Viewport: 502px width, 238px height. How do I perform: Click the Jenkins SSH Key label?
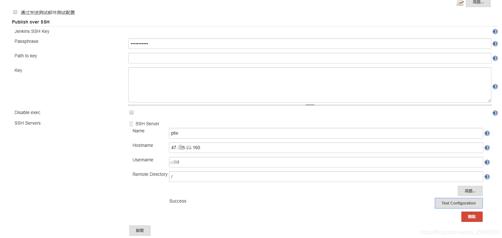[32, 31]
